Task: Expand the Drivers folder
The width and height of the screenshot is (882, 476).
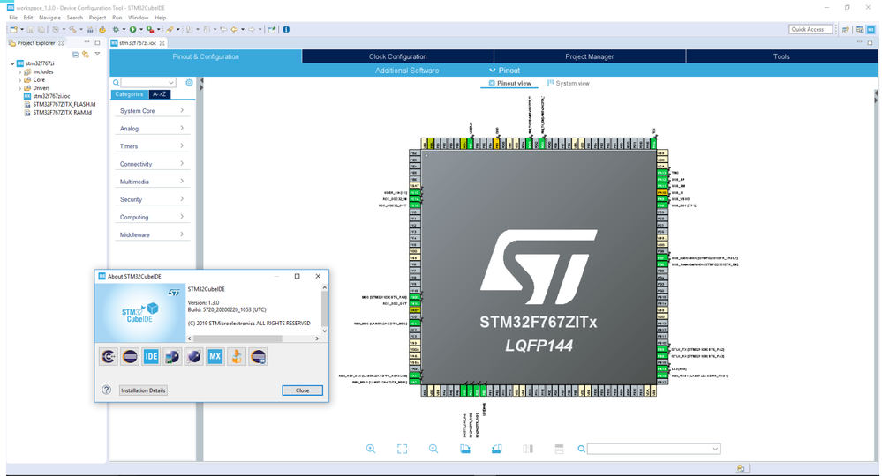Action: pyautogui.click(x=19, y=88)
